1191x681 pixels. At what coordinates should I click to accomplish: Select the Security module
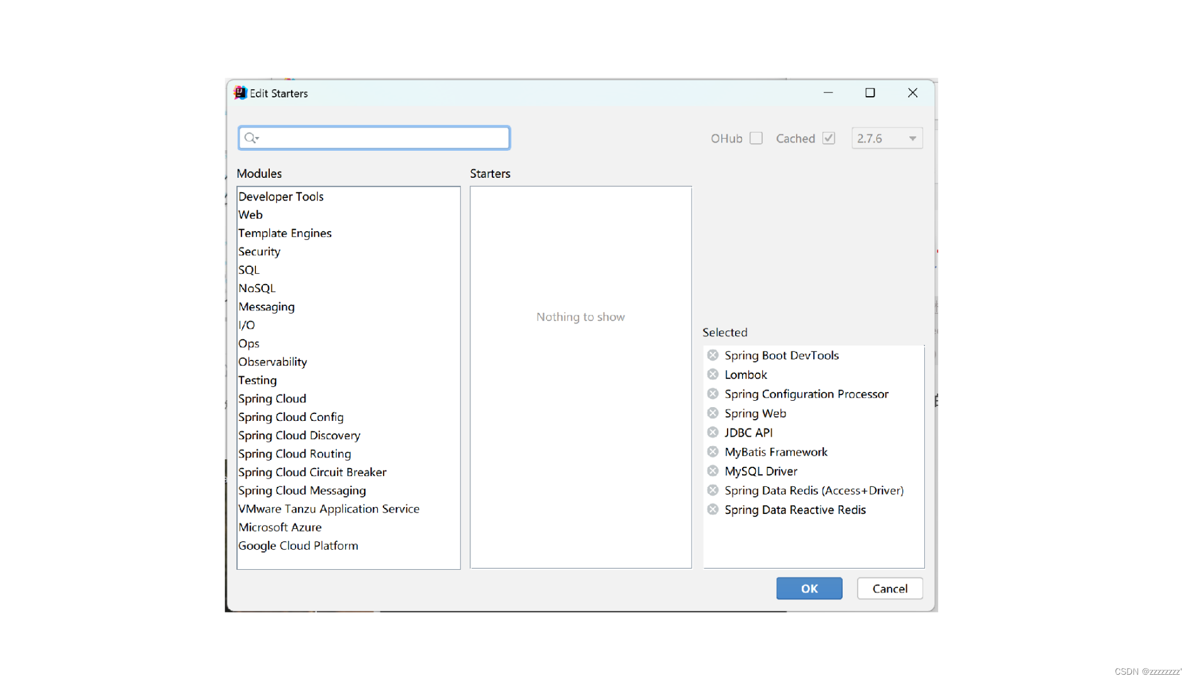click(x=348, y=251)
